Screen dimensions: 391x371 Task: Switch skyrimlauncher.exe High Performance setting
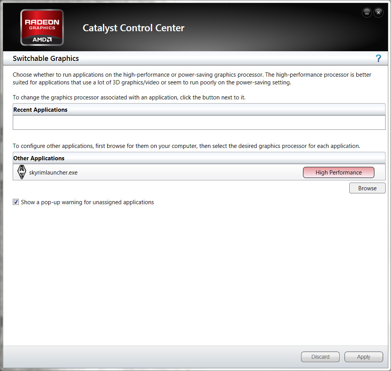point(339,173)
